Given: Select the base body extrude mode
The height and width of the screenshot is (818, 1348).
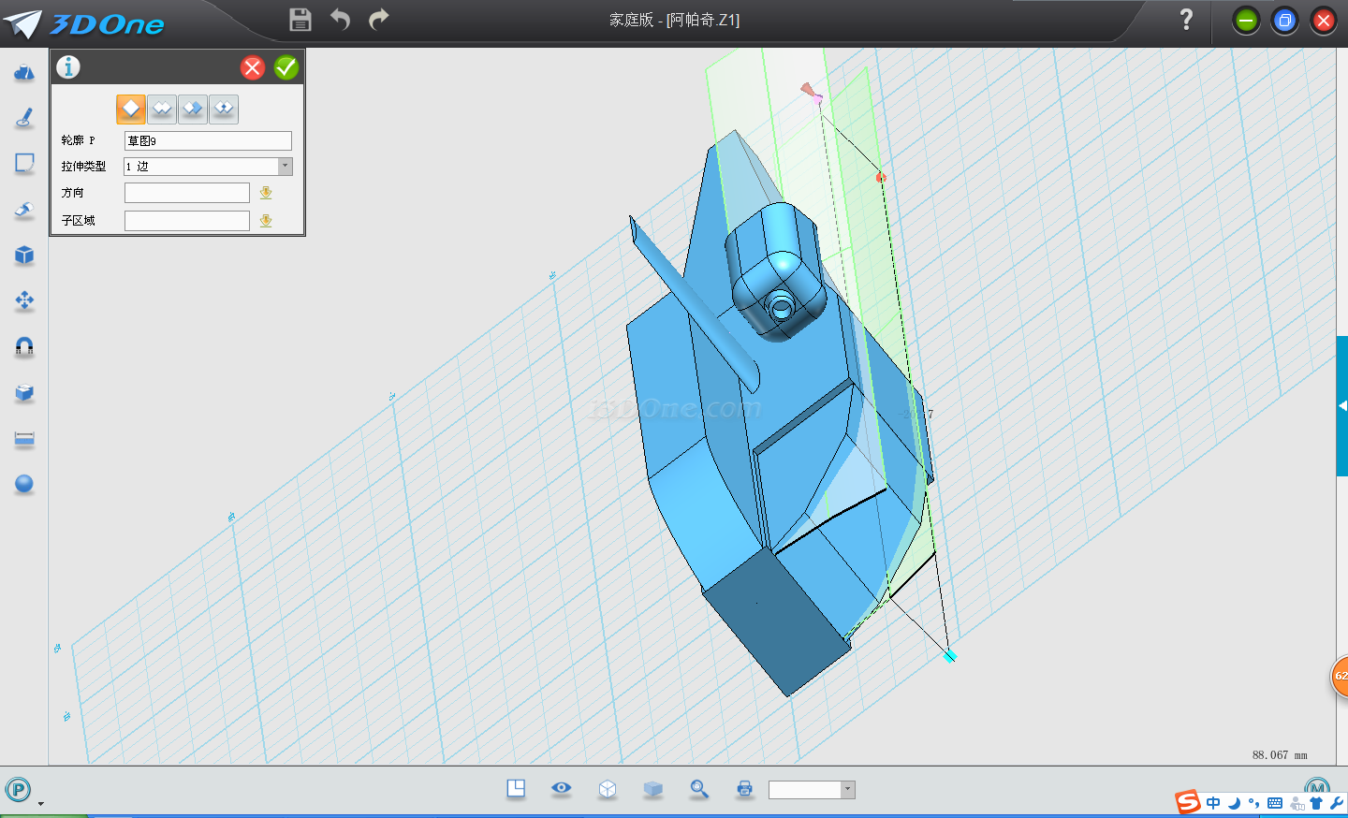Looking at the screenshot, I should coord(131,110).
